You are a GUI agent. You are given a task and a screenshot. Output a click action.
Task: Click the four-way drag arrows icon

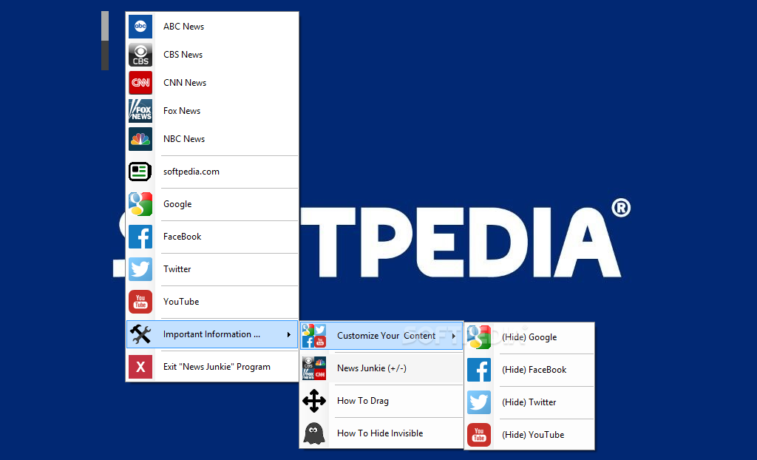tap(314, 401)
